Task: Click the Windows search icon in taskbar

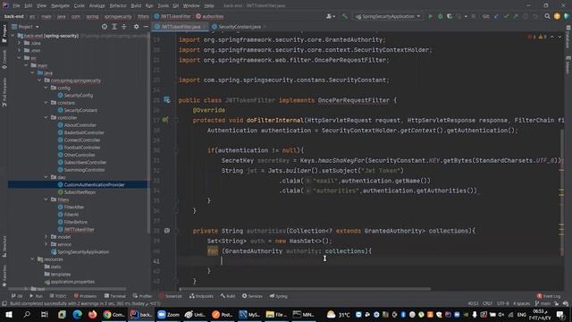Action: pos(27,314)
